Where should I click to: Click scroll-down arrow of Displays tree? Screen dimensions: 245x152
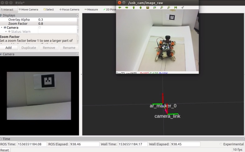point(78,32)
